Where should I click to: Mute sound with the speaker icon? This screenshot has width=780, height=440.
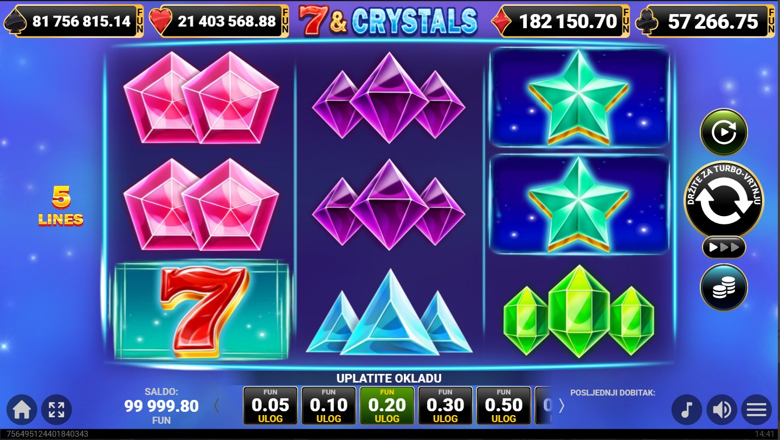722,409
